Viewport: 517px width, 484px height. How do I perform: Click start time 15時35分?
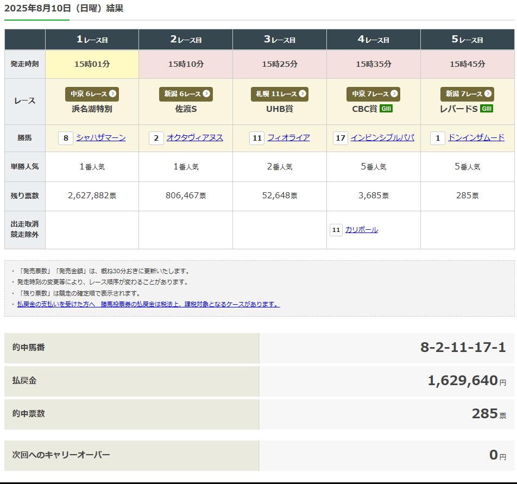(374, 64)
